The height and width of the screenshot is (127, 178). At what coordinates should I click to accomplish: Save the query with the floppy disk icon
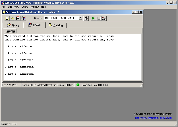pyautogui.click(x=18, y=18)
